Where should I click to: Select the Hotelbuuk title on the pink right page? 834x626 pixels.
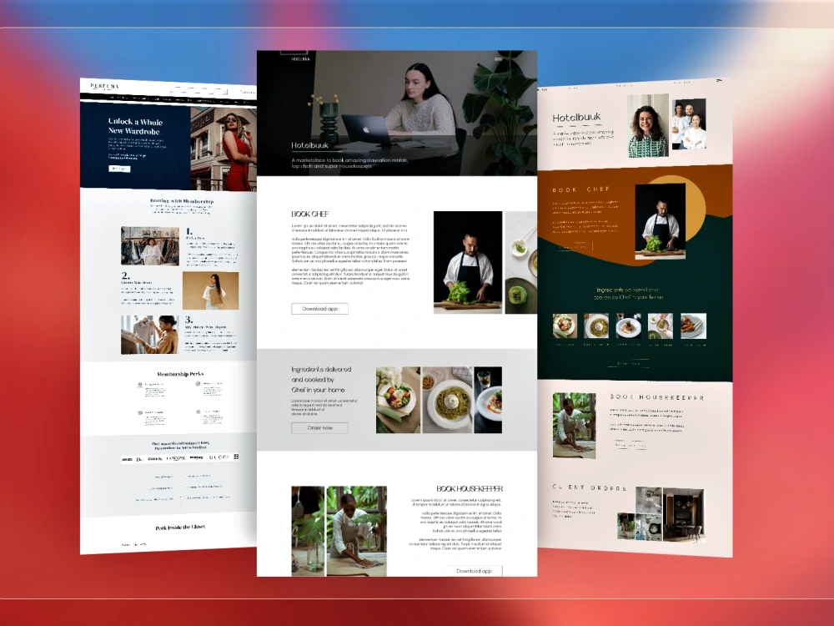click(576, 118)
